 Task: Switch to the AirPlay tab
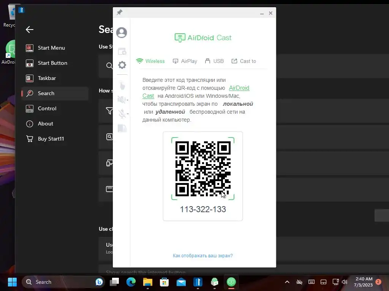[x=185, y=61]
